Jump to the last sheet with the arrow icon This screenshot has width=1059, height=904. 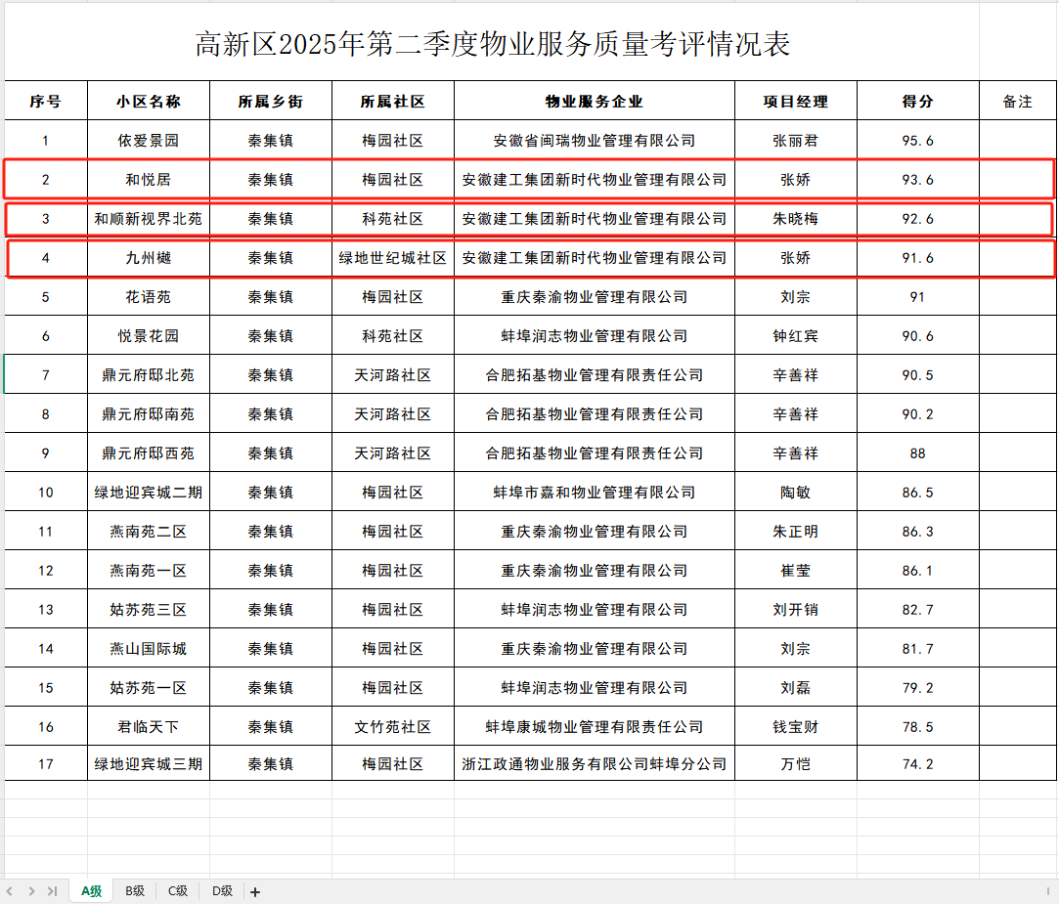pos(53,891)
